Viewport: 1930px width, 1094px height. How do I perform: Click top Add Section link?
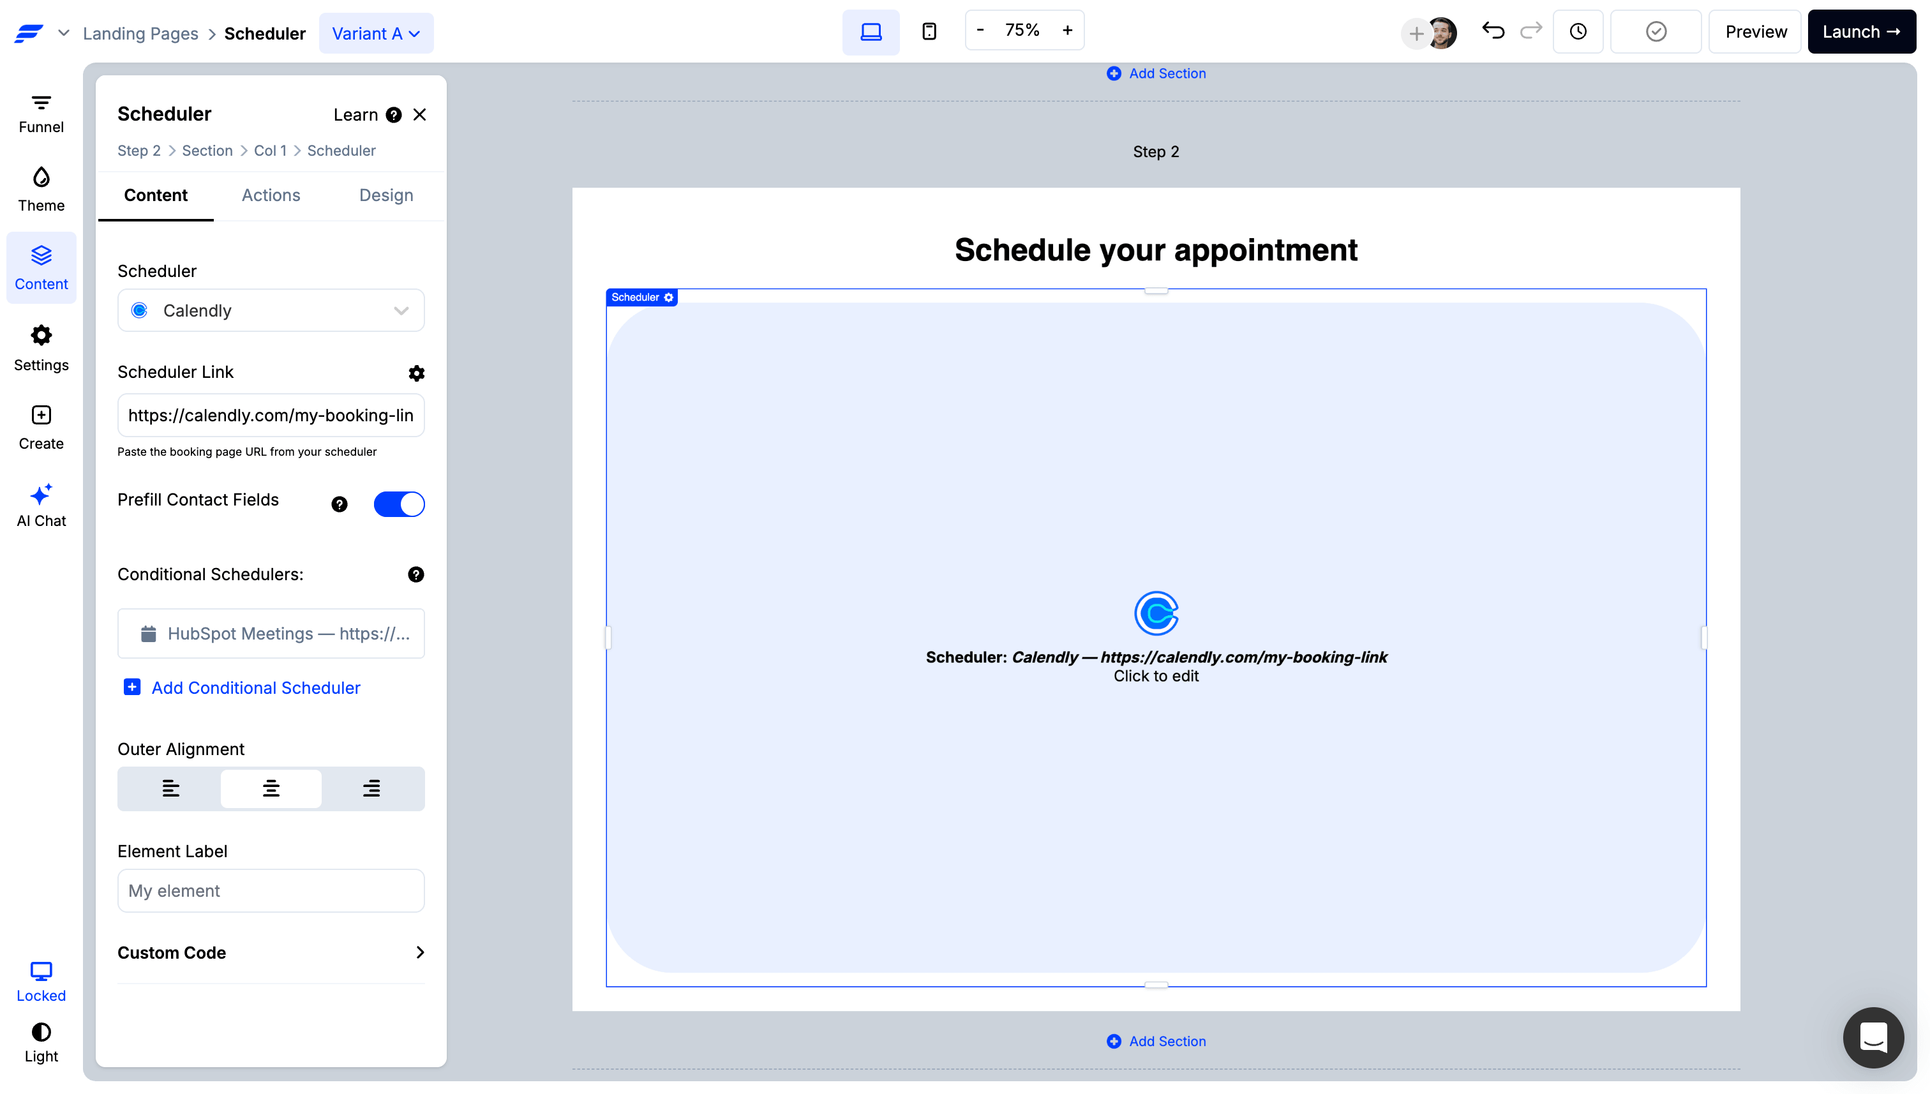click(x=1156, y=73)
